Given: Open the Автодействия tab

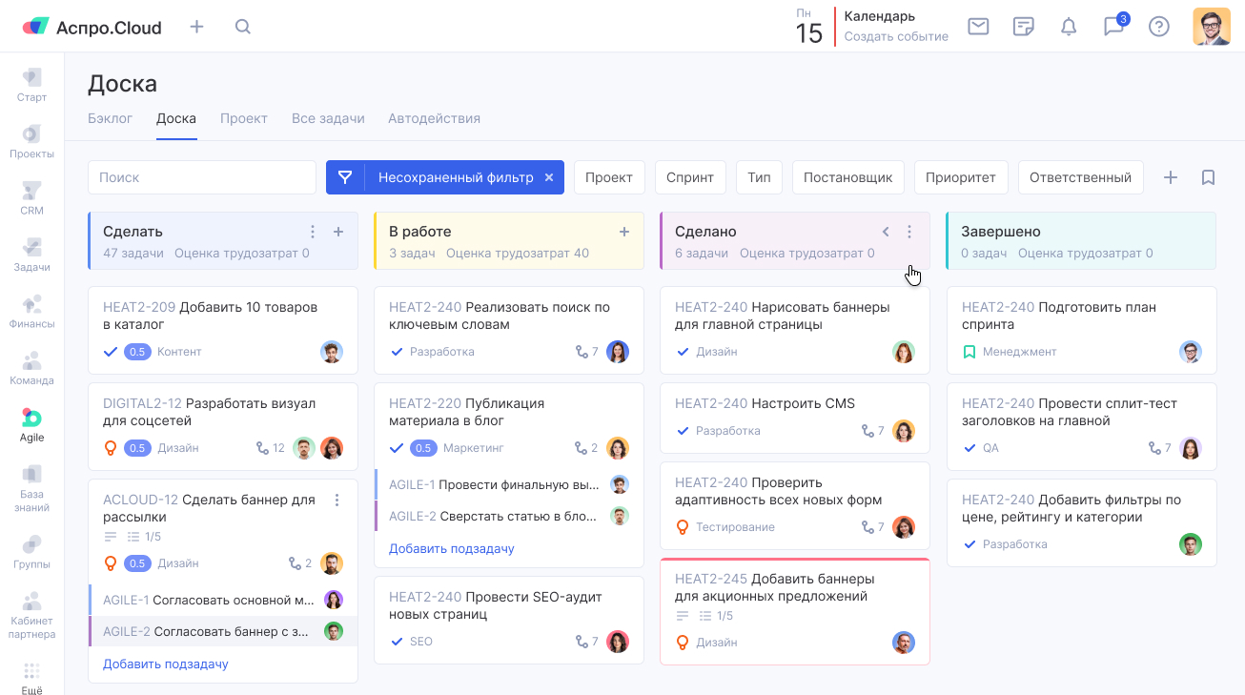Looking at the screenshot, I should (x=434, y=119).
